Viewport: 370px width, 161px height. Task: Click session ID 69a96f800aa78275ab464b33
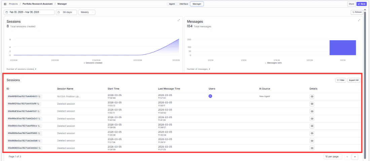(23, 96)
